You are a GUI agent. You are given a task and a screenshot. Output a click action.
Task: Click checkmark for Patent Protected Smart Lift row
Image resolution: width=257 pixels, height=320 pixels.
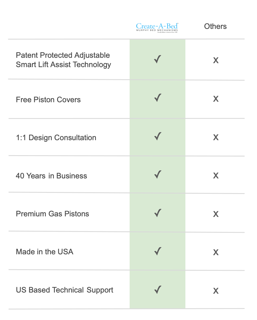tap(158, 60)
